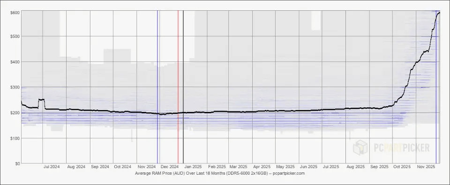450x185 pixels.
Task: Click the Jun 2025 axis label
Action: (308, 167)
